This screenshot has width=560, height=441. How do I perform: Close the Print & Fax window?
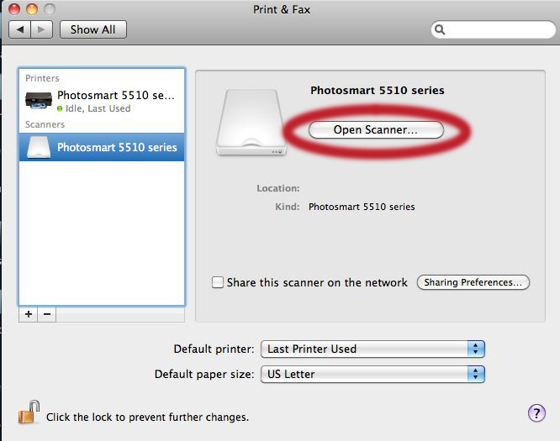[x=14, y=9]
